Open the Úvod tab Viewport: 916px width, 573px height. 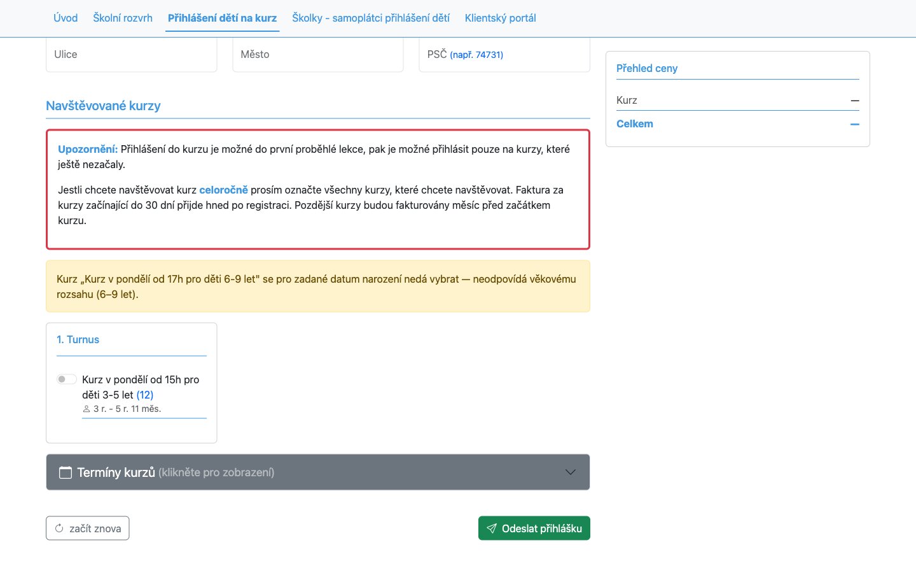66,18
